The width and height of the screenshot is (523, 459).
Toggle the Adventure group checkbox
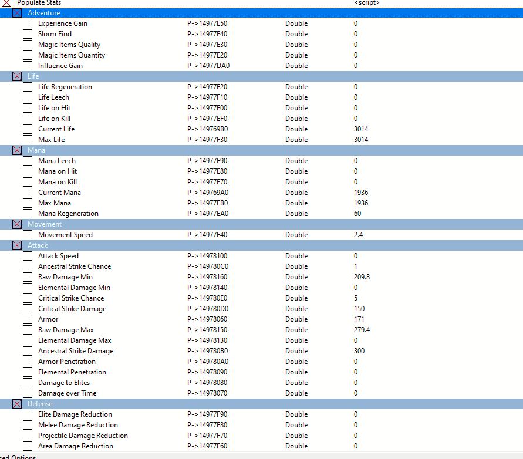coord(17,13)
